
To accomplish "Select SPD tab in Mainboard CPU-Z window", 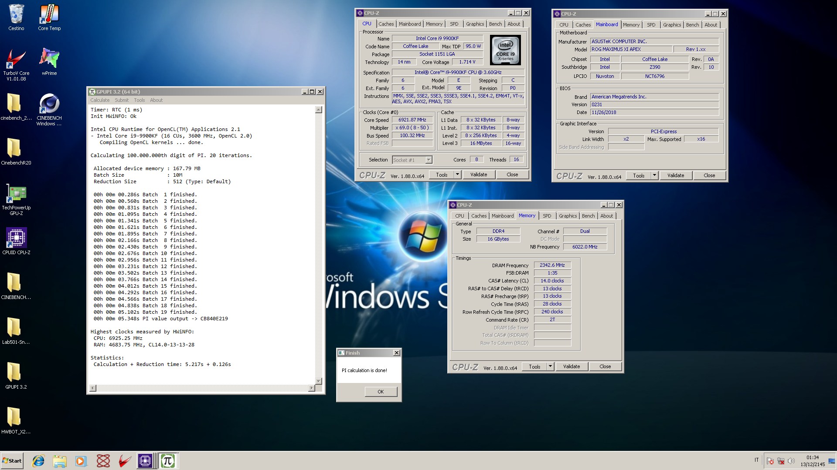I will tap(651, 25).
